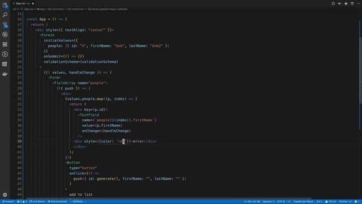Click the NORMAL vim mode indicator

pyautogui.click(x=78, y=202)
